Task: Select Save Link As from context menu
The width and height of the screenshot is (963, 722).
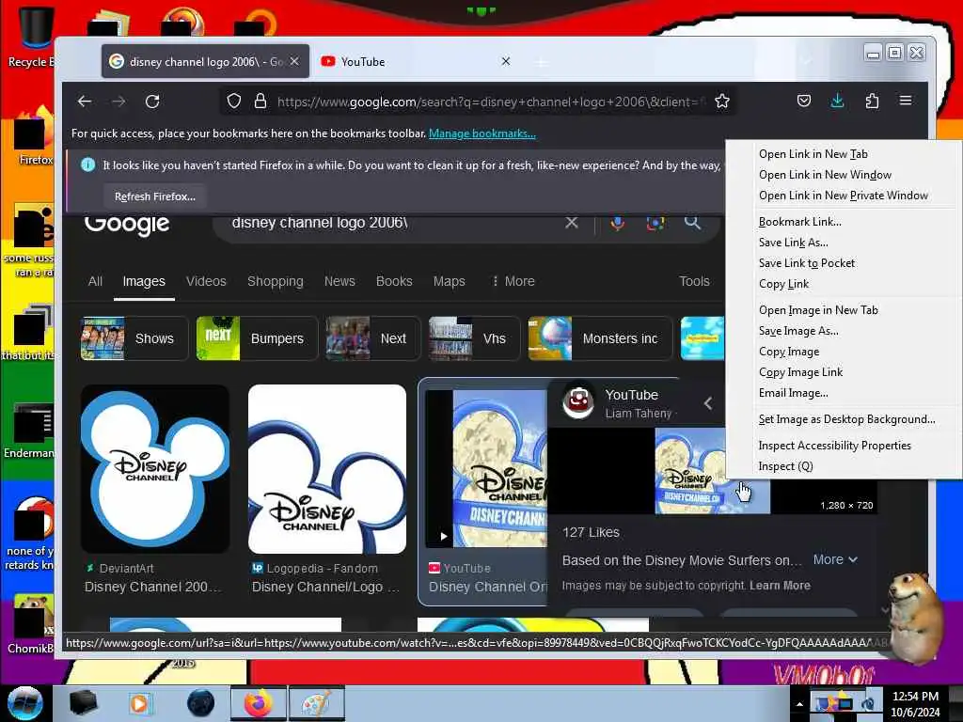Action: [793, 243]
